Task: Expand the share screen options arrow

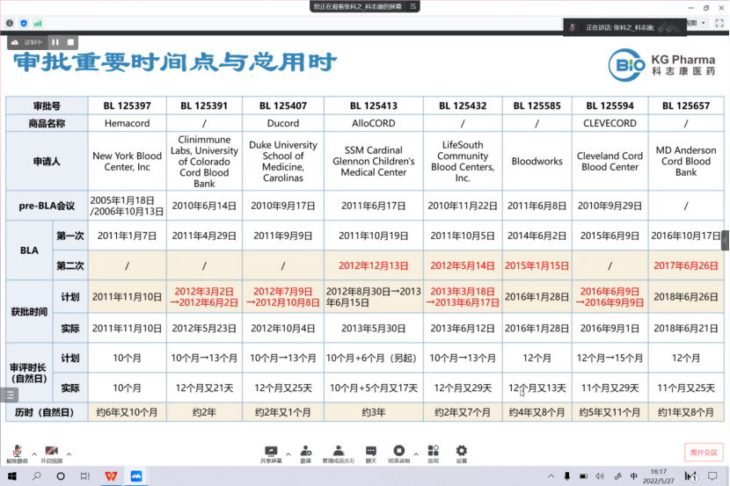Action: [288, 453]
